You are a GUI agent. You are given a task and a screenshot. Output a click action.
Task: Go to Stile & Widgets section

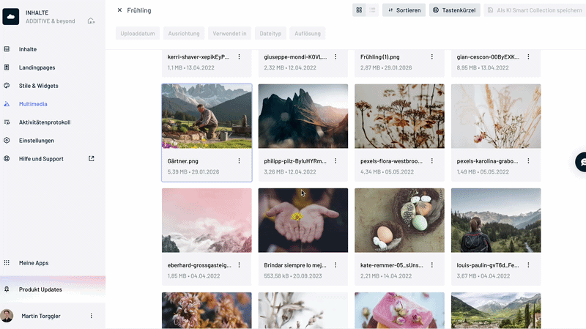tap(39, 86)
